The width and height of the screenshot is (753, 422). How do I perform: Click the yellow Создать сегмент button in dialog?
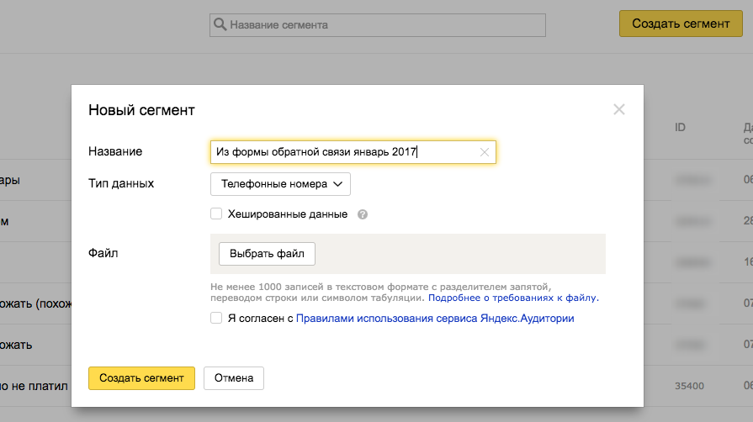pyautogui.click(x=141, y=378)
